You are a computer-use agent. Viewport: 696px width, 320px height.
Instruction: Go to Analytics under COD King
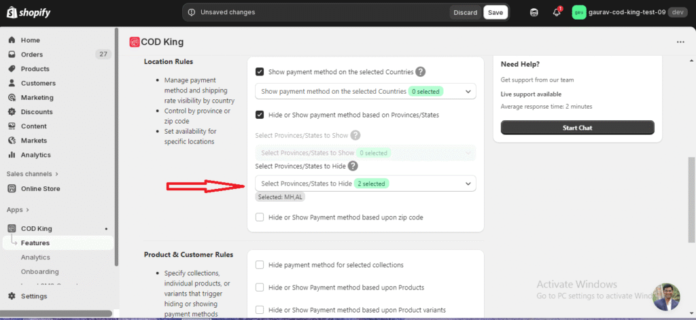tap(35, 257)
